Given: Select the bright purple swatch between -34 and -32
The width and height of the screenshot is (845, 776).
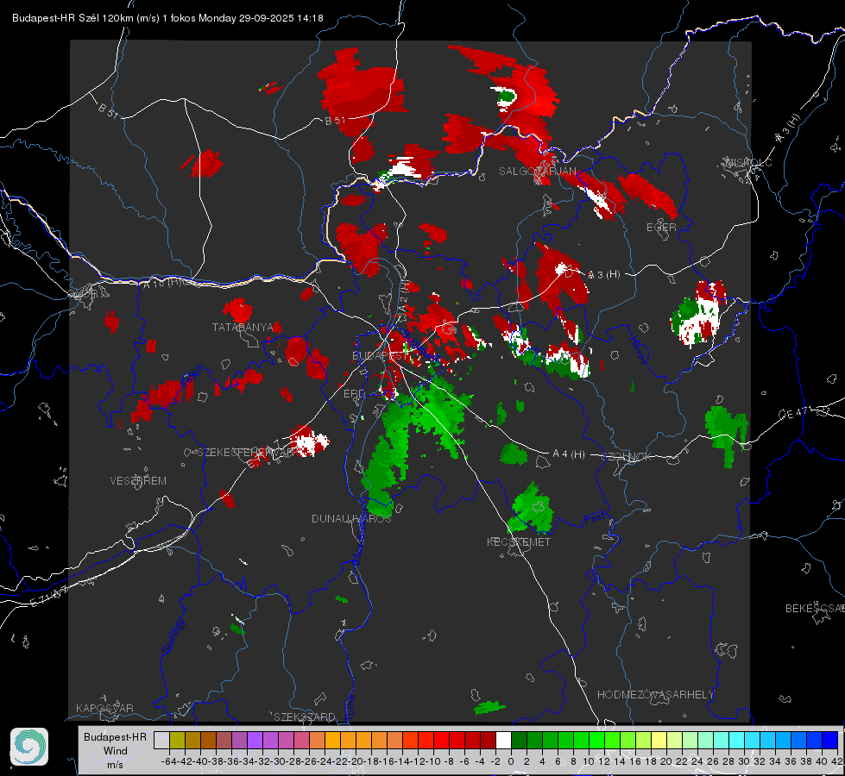Looking at the screenshot, I should coord(255,740).
